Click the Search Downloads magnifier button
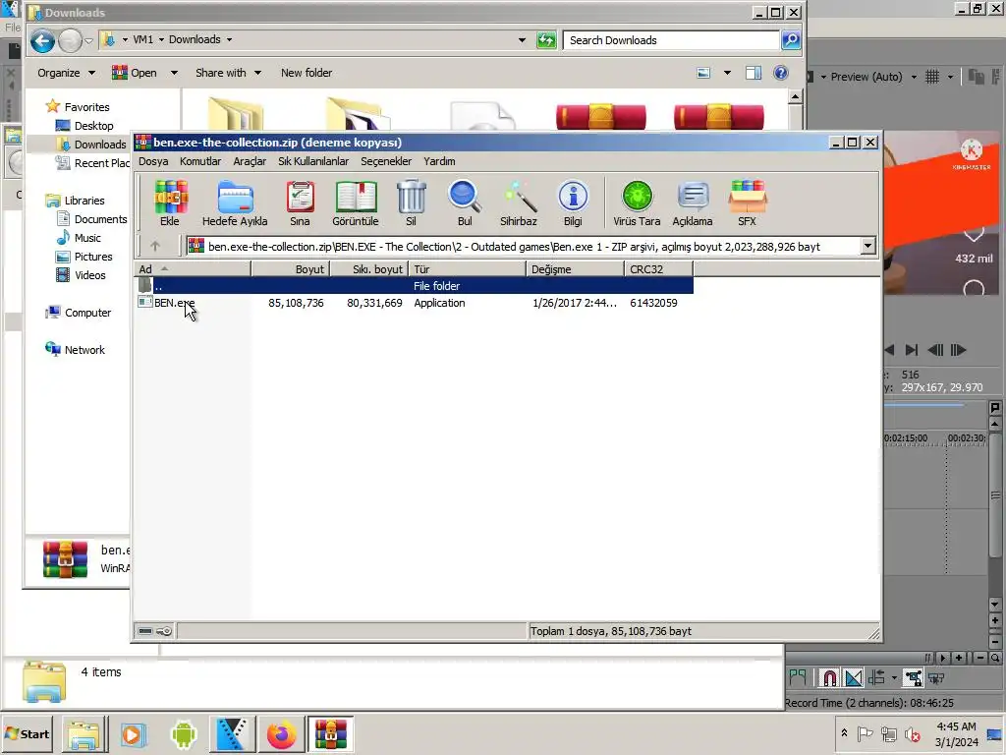The width and height of the screenshot is (1006, 755). click(x=791, y=40)
